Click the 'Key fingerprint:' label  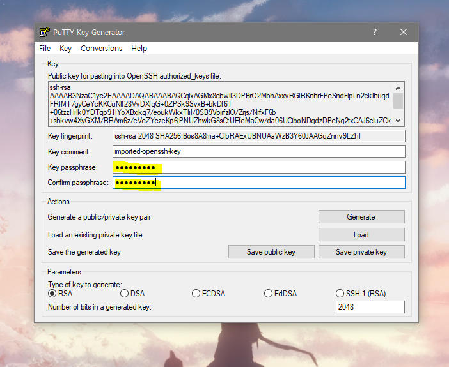click(x=70, y=136)
